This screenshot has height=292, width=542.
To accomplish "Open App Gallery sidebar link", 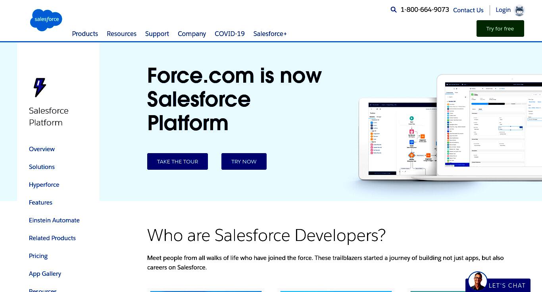I will tap(45, 274).
